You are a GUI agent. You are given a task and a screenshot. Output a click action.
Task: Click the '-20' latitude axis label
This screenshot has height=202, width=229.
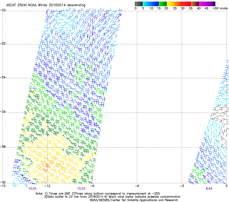point(3,10)
